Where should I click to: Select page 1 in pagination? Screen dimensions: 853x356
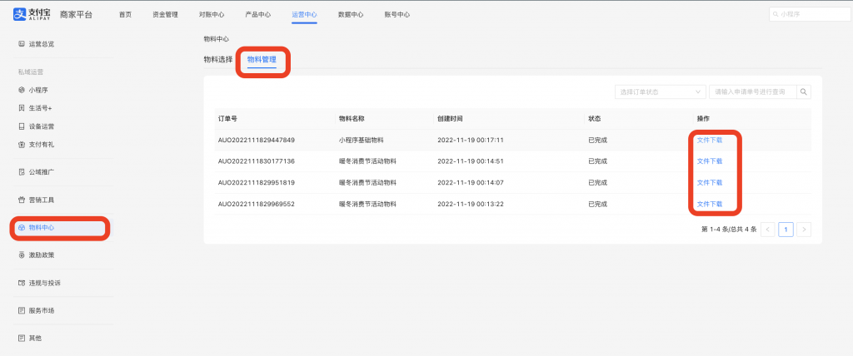tap(786, 230)
